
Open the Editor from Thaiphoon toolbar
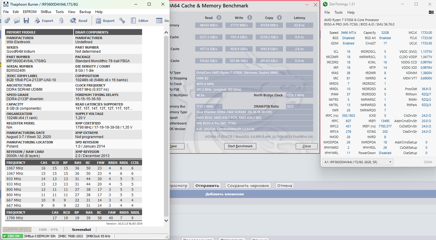(139, 20)
